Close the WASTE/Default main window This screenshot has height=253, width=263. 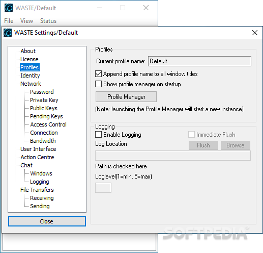[x=146, y=8]
